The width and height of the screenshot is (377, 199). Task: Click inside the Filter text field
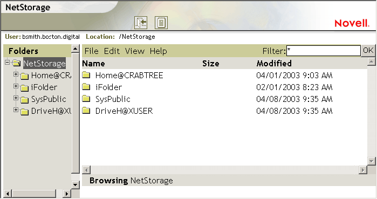tap(324, 51)
